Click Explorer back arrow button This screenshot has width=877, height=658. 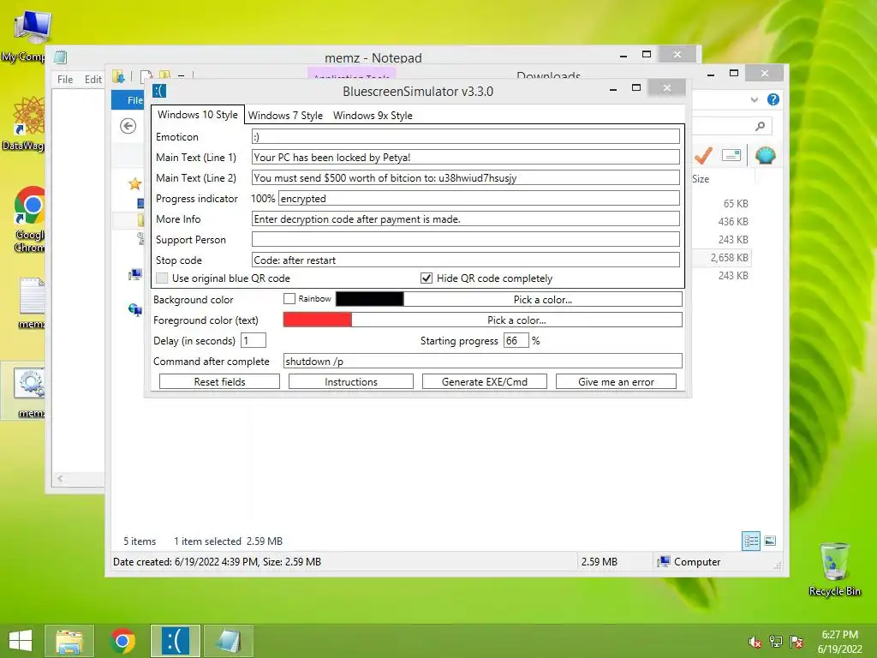pos(128,126)
